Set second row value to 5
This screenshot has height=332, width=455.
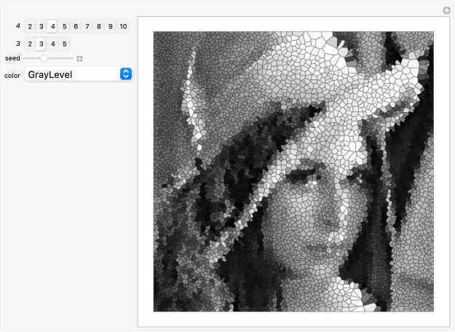tap(64, 44)
